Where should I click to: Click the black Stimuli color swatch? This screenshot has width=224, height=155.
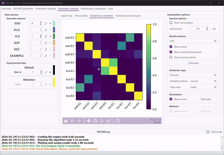pyautogui.click(x=54, y=70)
